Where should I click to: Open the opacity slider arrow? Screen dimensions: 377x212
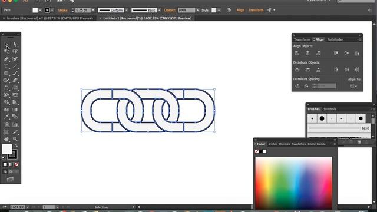point(198,10)
